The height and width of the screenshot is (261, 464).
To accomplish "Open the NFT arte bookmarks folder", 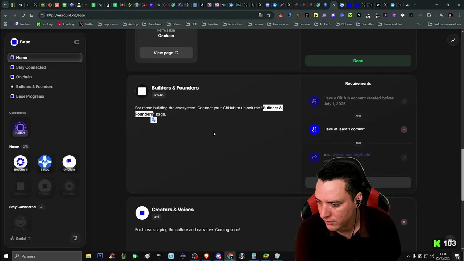I will [x=323, y=24].
